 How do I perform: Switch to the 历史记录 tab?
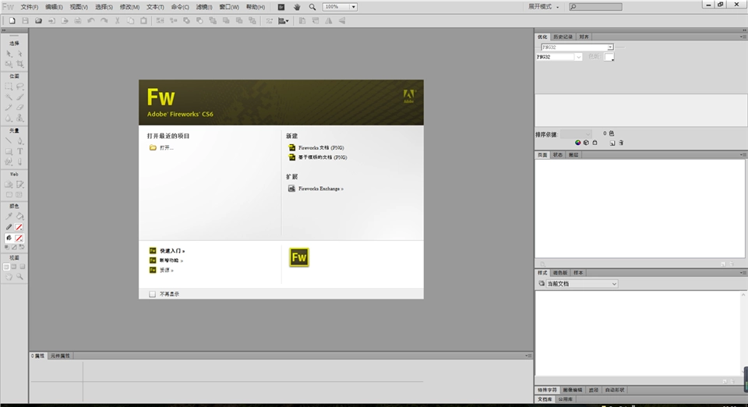563,37
